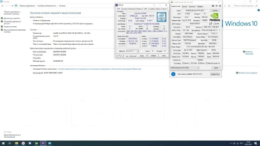Click 'Панель управления' breadcrumb

[27, 6]
